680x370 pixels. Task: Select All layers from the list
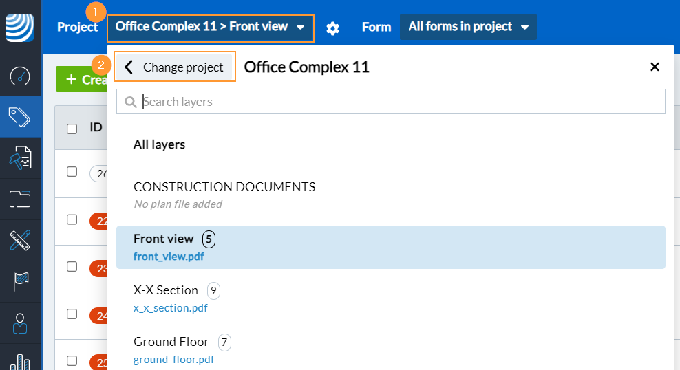tap(159, 144)
